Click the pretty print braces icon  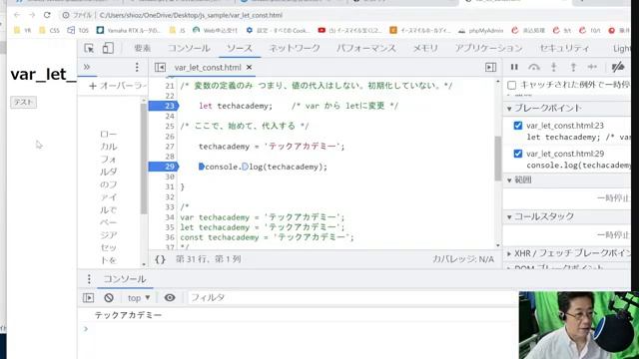pyautogui.click(x=160, y=259)
